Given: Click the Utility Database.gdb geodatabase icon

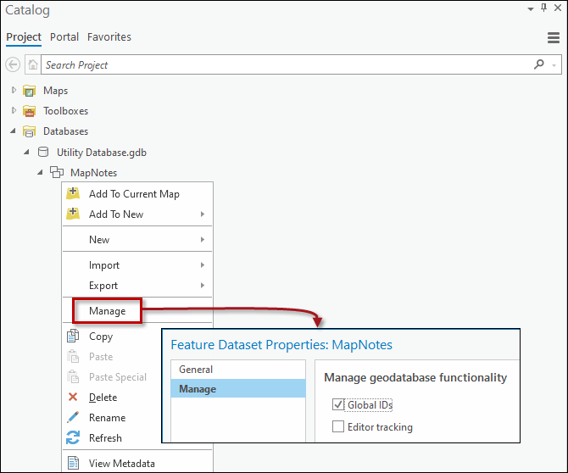Looking at the screenshot, I should 43,152.
